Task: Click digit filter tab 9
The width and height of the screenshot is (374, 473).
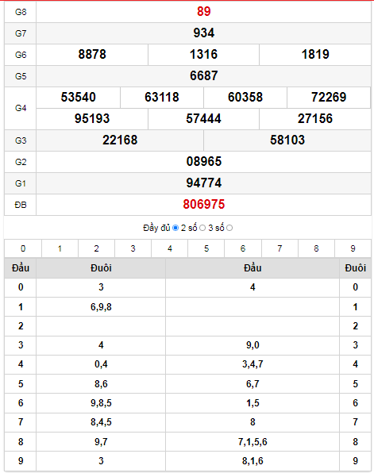Action: pos(353,248)
